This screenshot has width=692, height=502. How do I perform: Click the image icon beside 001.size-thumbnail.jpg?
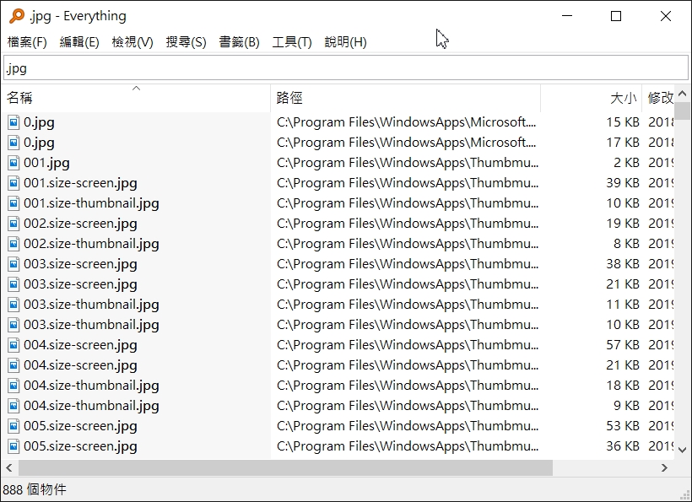[14, 203]
